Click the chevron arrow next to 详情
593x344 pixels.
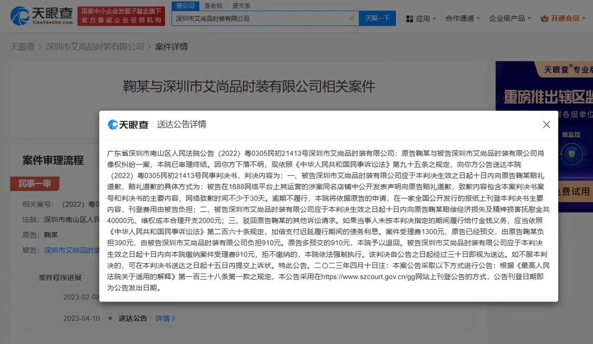[174, 318]
